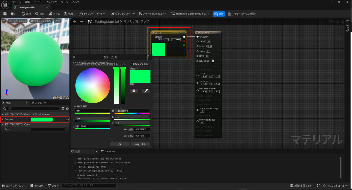Image resolution: width=352 pixels, height=190 pixels.
Task: Click the browse to asset icon
Action: 13,14
